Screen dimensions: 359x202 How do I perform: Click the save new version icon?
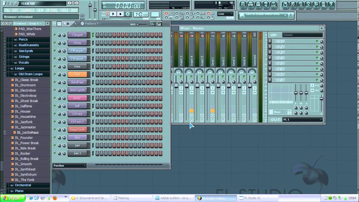pos(293,4)
